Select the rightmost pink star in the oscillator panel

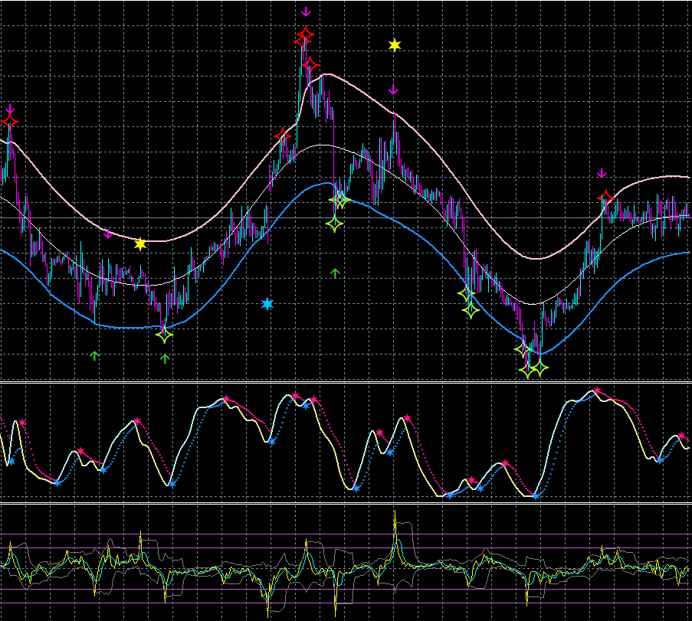tap(682, 436)
